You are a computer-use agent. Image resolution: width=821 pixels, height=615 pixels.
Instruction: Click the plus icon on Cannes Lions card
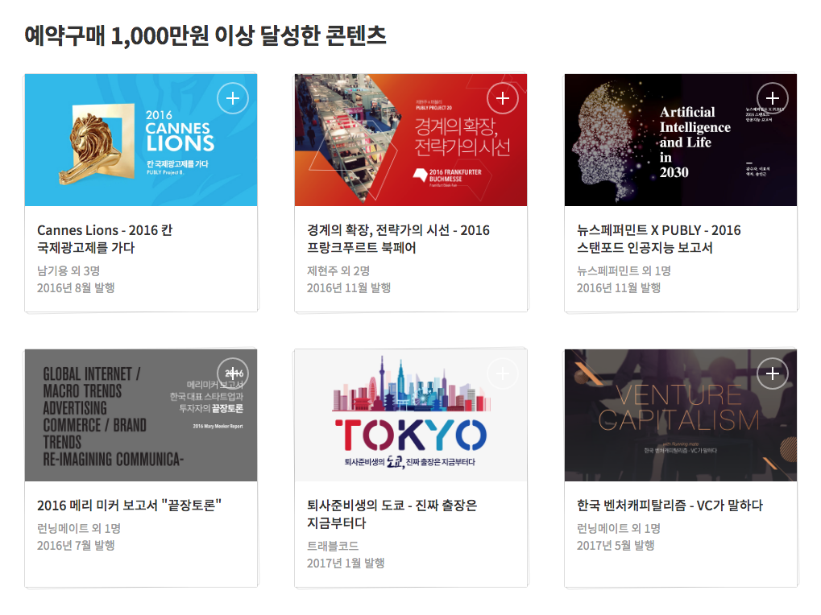pos(233,97)
